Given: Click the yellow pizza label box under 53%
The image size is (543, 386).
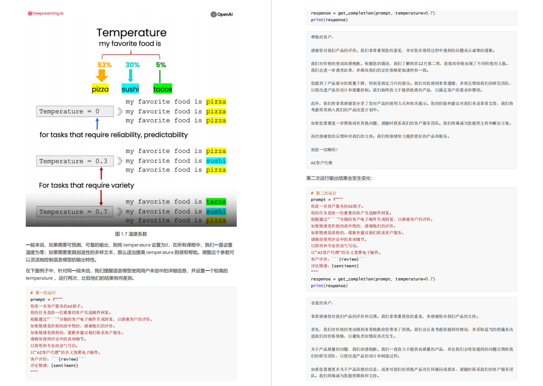Looking at the screenshot, I should (x=100, y=89).
